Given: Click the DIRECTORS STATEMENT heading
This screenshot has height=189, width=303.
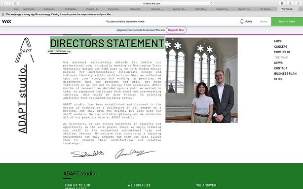Looking at the screenshot, I should [x=107, y=43].
